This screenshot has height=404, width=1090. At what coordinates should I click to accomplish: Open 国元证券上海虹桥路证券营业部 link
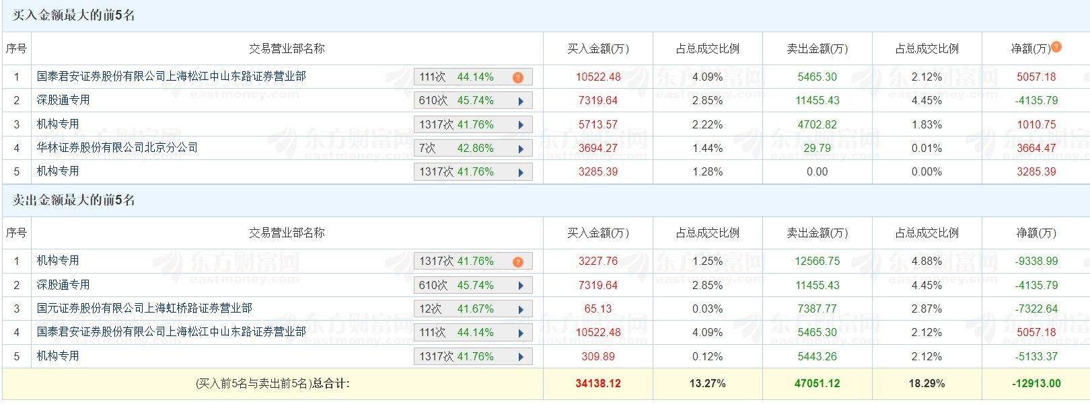[x=144, y=309]
